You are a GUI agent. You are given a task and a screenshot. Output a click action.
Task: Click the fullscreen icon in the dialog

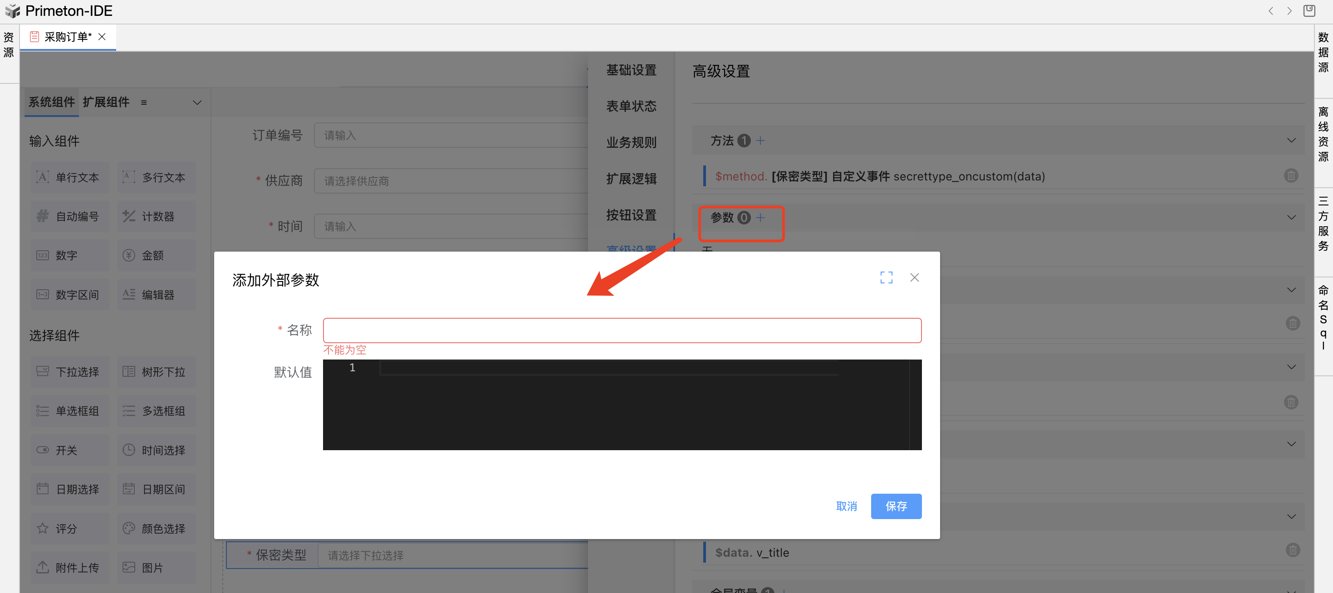(886, 277)
